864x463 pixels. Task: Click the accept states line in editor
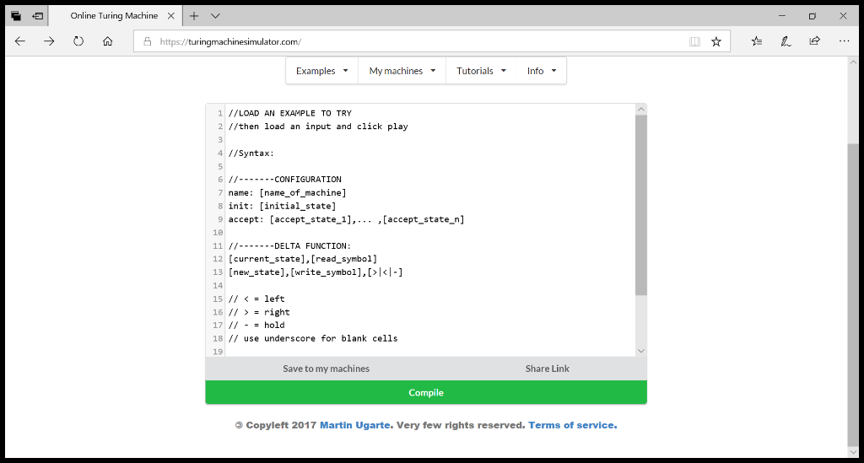[346, 219]
